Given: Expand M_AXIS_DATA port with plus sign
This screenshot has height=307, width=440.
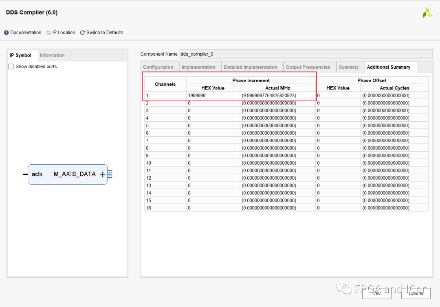Looking at the screenshot, I should coord(102,174).
